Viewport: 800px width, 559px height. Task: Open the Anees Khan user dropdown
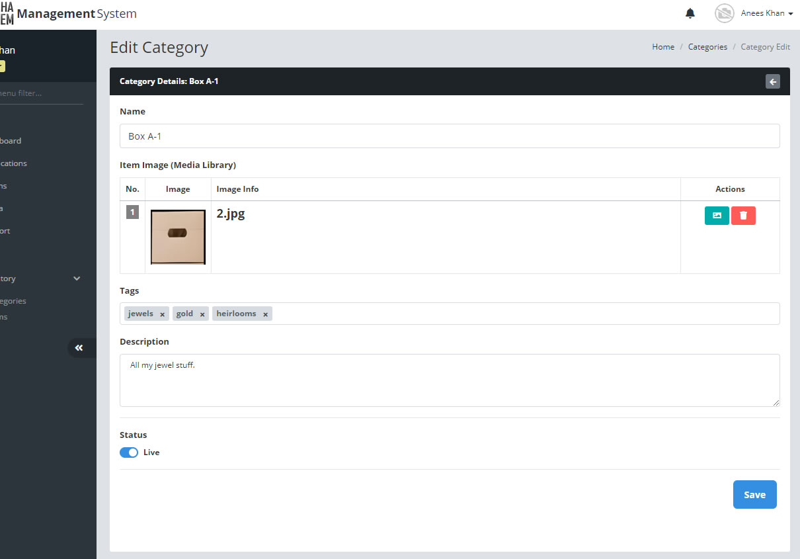coord(767,13)
